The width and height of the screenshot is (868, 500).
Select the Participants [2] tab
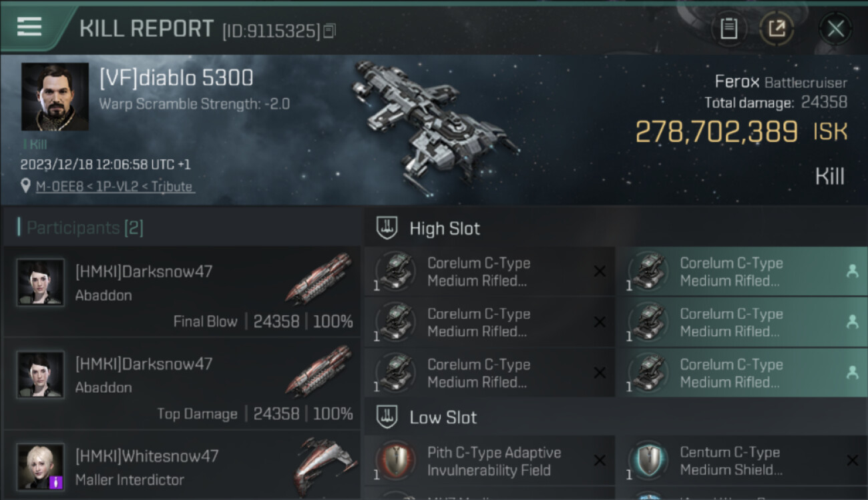click(84, 228)
